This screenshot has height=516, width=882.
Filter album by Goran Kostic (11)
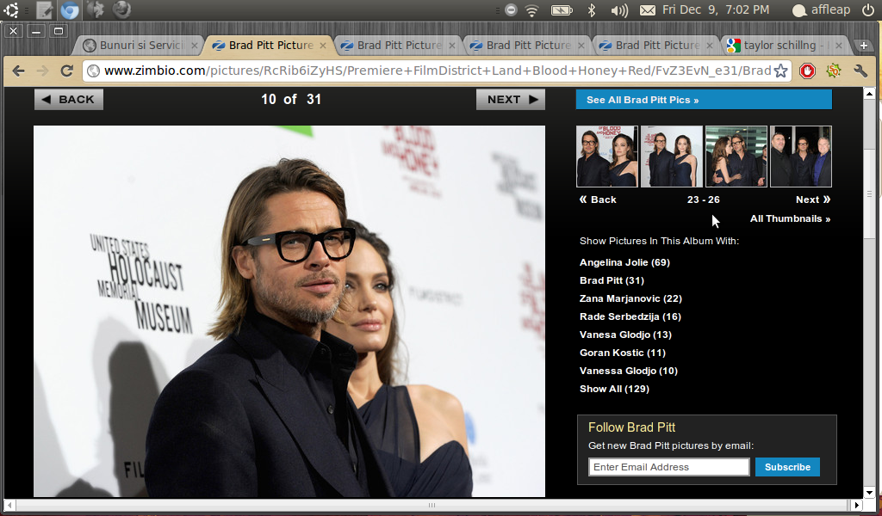[x=623, y=352]
